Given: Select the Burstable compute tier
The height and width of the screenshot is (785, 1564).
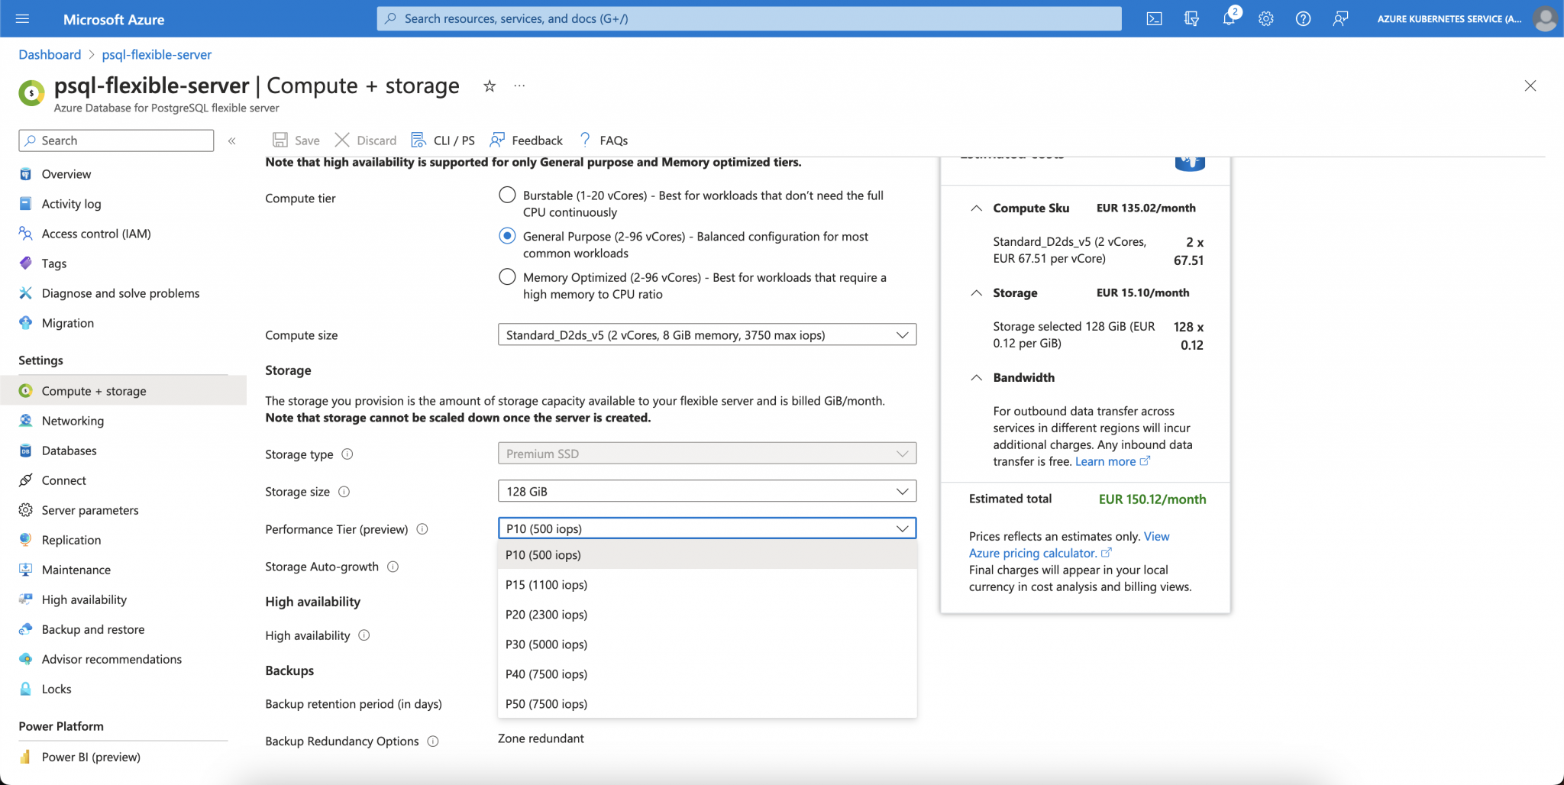Looking at the screenshot, I should pos(507,195).
